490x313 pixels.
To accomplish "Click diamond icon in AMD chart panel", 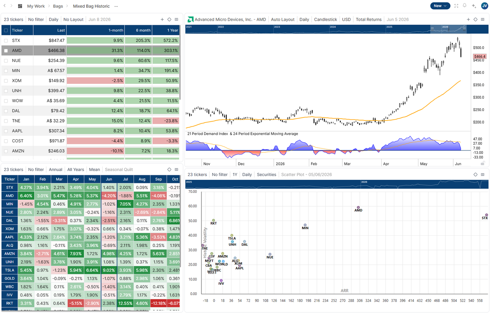I will [475, 20].
